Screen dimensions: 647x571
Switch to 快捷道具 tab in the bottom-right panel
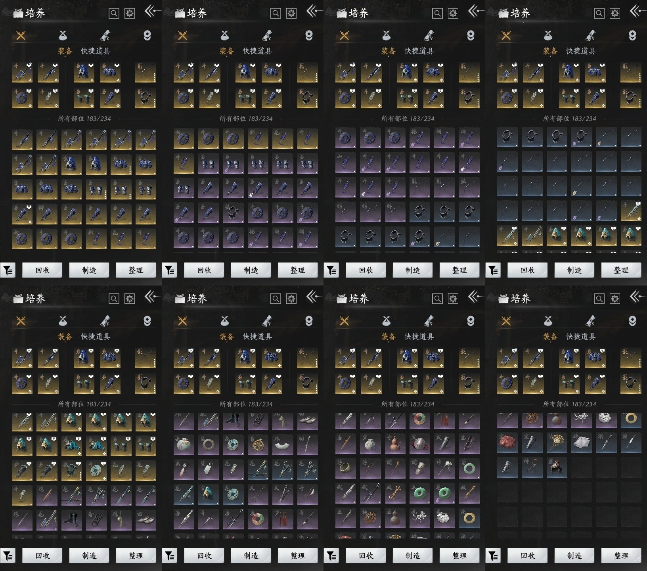pos(581,336)
